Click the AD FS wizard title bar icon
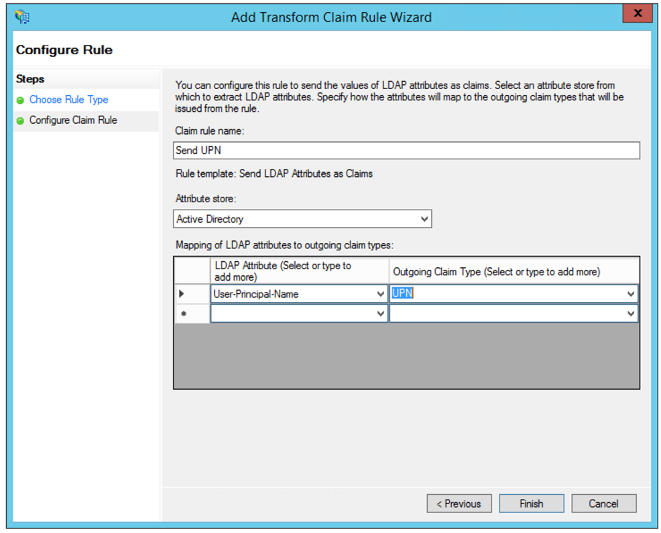The height and width of the screenshot is (533, 661). [22, 17]
